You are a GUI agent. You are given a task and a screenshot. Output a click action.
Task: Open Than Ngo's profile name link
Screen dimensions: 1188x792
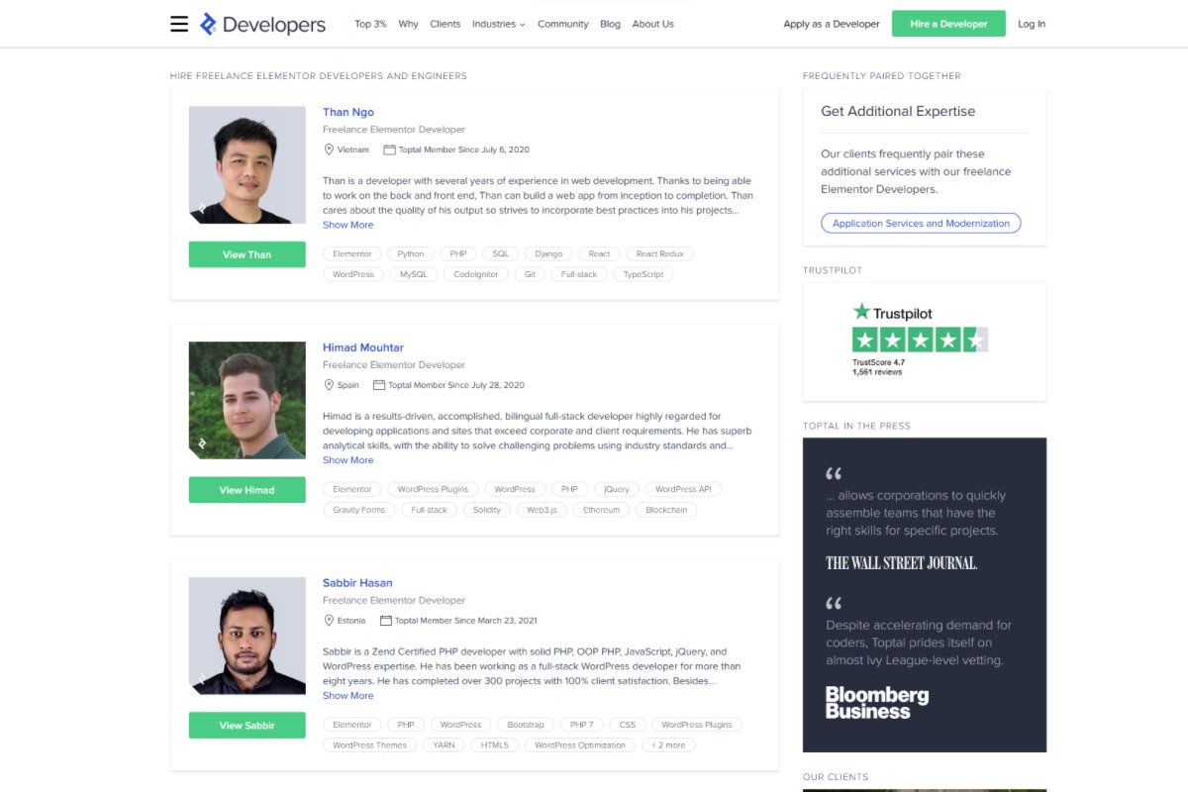(x=348, y=112)
